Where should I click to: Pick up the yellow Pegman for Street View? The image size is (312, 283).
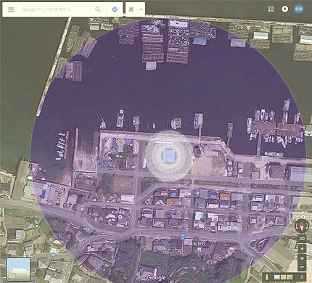coord(267,277)
